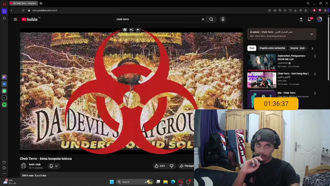Open File Explorer from the taskbar
The image size is (330, 186).
click(166, 182)
